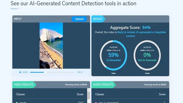Click the 0% Not AI-Generated audio gauge
Image resolution: width=183 pixels, height=103 pixels.
[147, 55]
